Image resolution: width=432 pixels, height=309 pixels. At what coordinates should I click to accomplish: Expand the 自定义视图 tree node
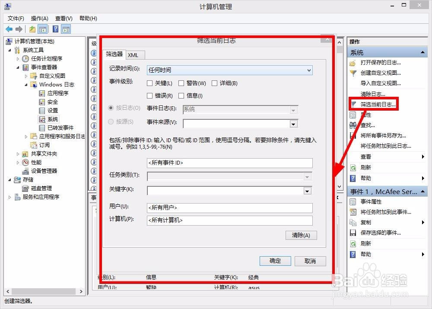point(26,76)
